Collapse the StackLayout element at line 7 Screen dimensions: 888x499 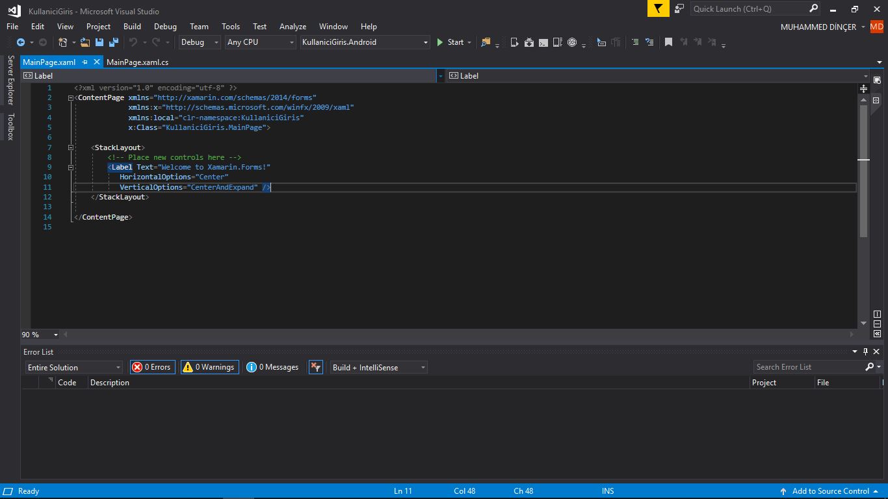click(70, 147)
